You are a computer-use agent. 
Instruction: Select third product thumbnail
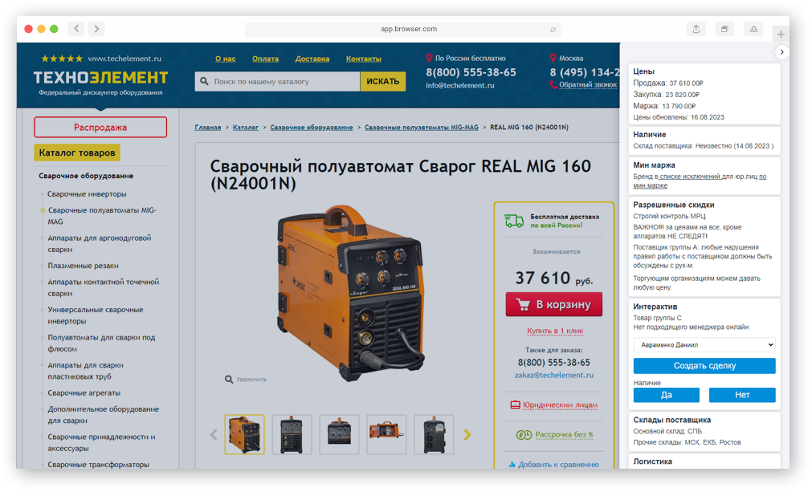[339, 434]
